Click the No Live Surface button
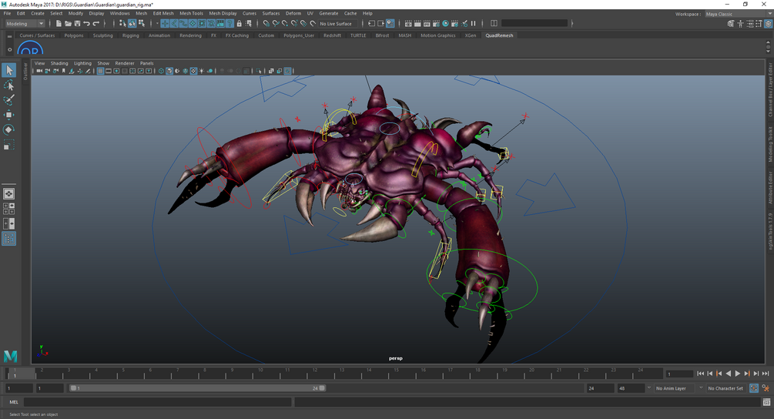 coord(336,24)
